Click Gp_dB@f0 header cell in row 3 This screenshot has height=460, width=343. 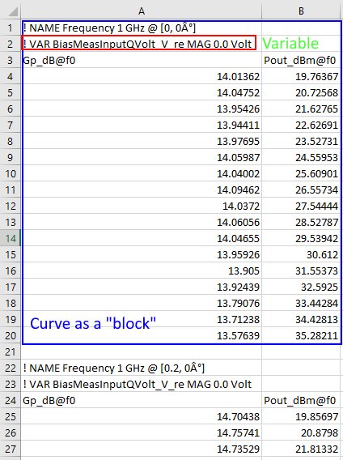tap(142, 60)
